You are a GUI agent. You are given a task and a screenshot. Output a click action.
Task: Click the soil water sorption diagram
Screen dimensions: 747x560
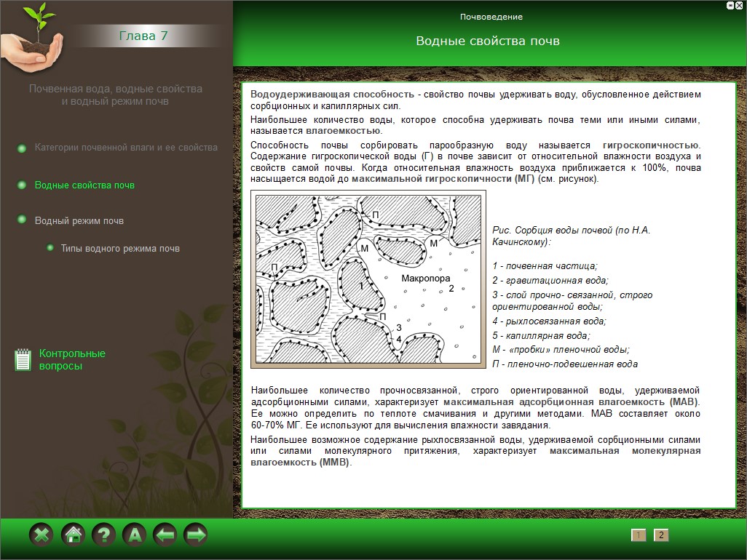(x=368, y=279)
